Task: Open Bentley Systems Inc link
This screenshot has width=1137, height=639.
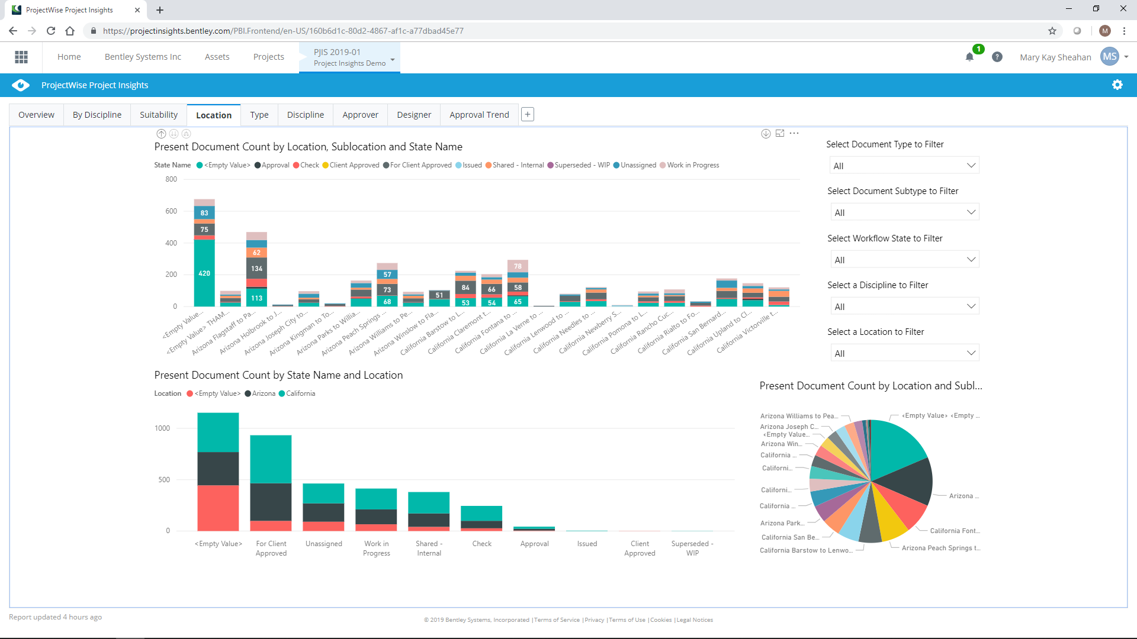Action: click(143, 57)
